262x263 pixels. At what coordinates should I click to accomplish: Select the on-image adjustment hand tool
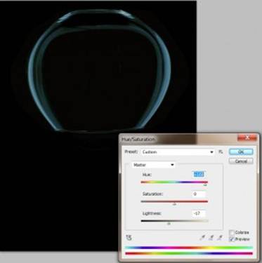[x=129, y=238]
